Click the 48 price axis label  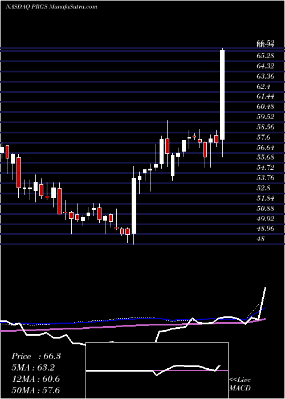(x=261, y=239)
